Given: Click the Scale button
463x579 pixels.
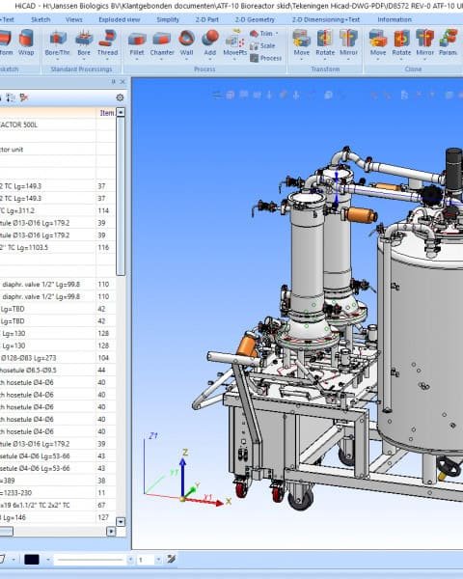Looking at the screenshot, I should click(262, 45).
